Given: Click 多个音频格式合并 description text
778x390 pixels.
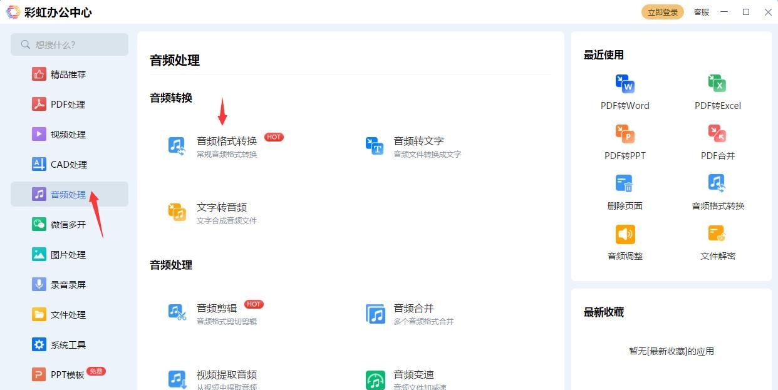Looking at the screenshot, I should 423,321.
